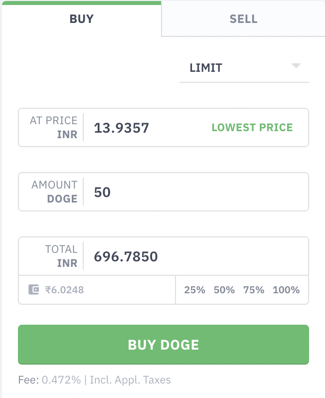325x398 pixels.
Task: Focus the AT PRICE field showing 13.9357
Action: pos(163,127)
